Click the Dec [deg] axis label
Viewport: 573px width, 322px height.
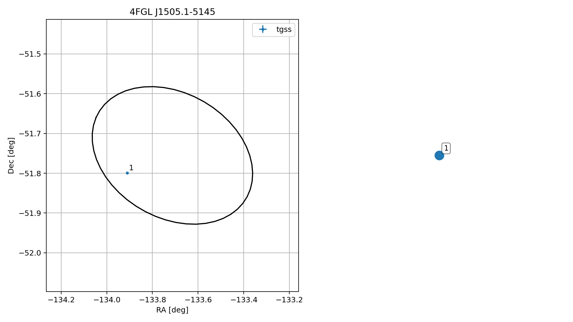pyautogui.click(x=11, y=155)
